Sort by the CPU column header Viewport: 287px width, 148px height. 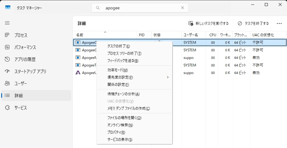(x=213, y=35)
